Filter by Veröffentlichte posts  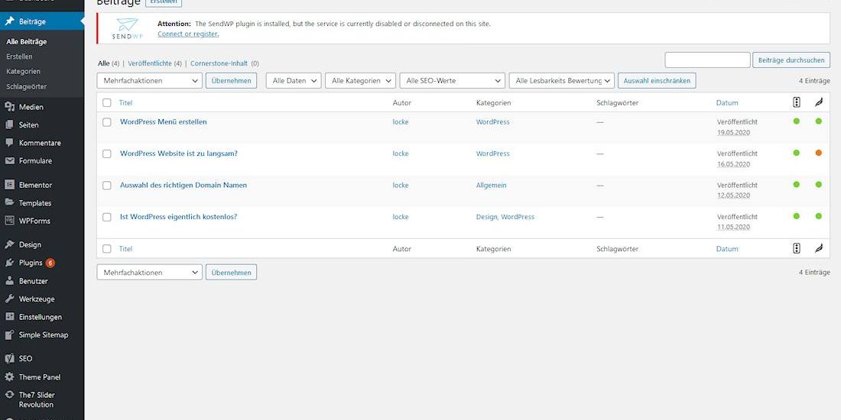150,63
